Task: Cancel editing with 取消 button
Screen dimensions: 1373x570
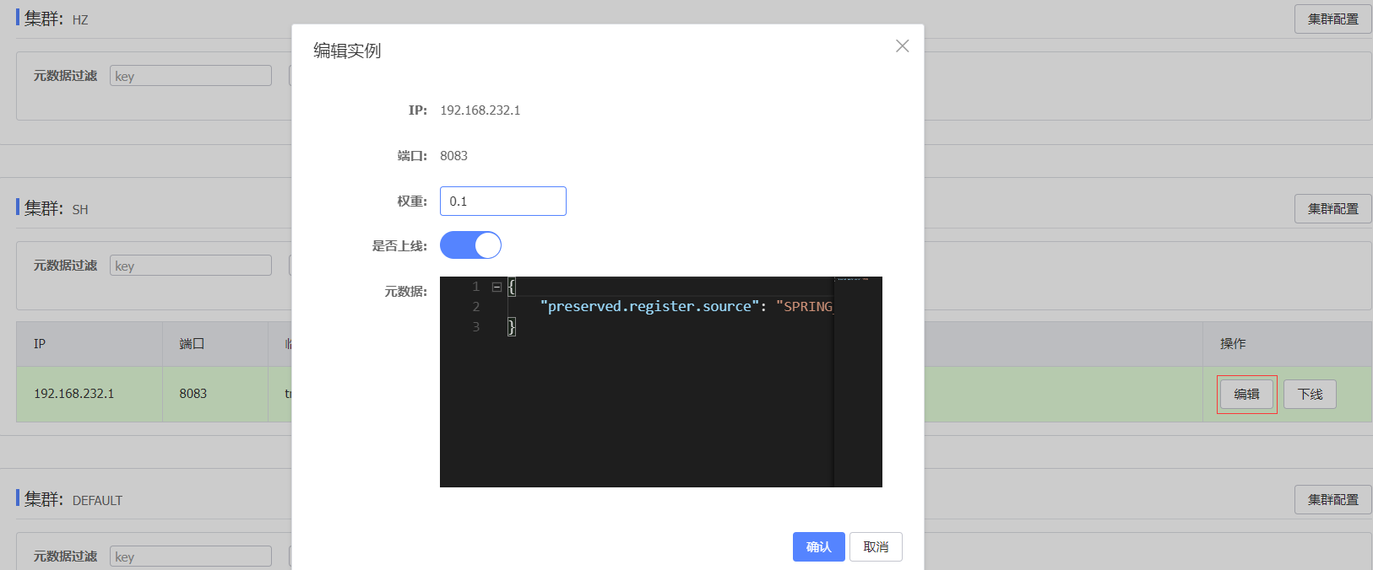Action: (x=876, y=547)
